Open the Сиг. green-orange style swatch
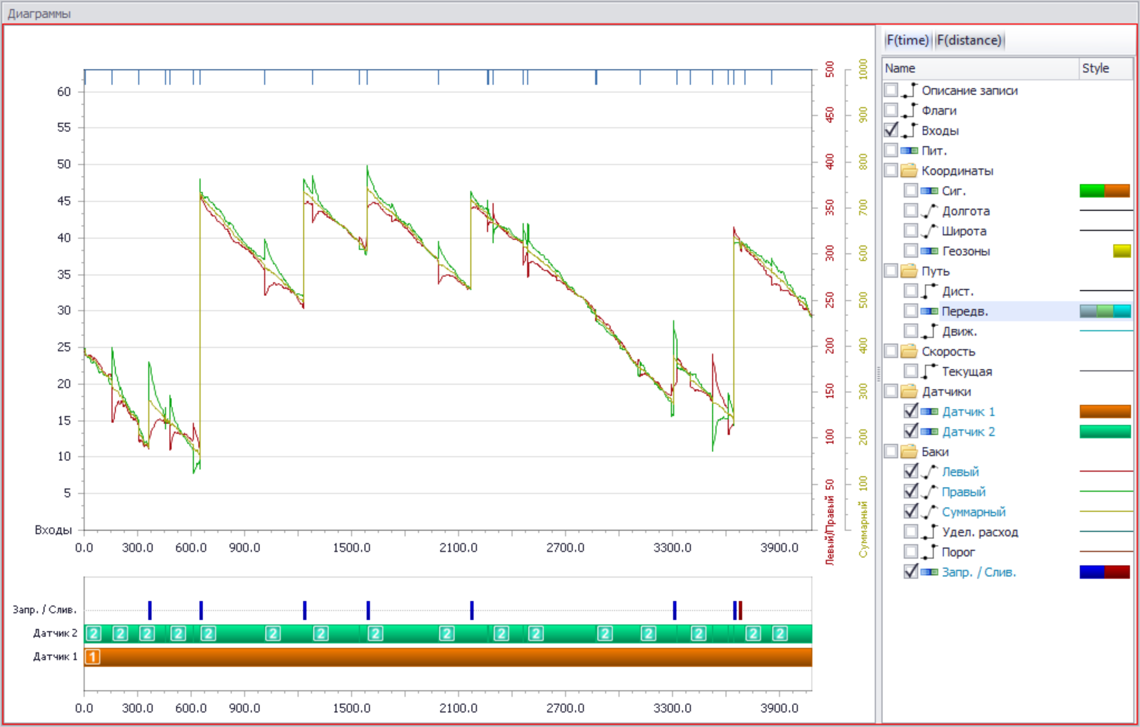1140x727 pixels. coord(1105,190)
